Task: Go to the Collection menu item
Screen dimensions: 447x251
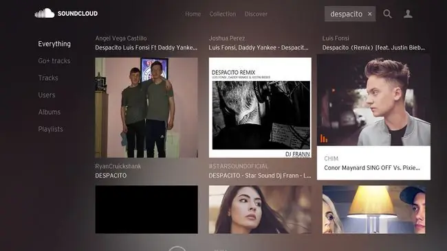Action: click(223, 14)
